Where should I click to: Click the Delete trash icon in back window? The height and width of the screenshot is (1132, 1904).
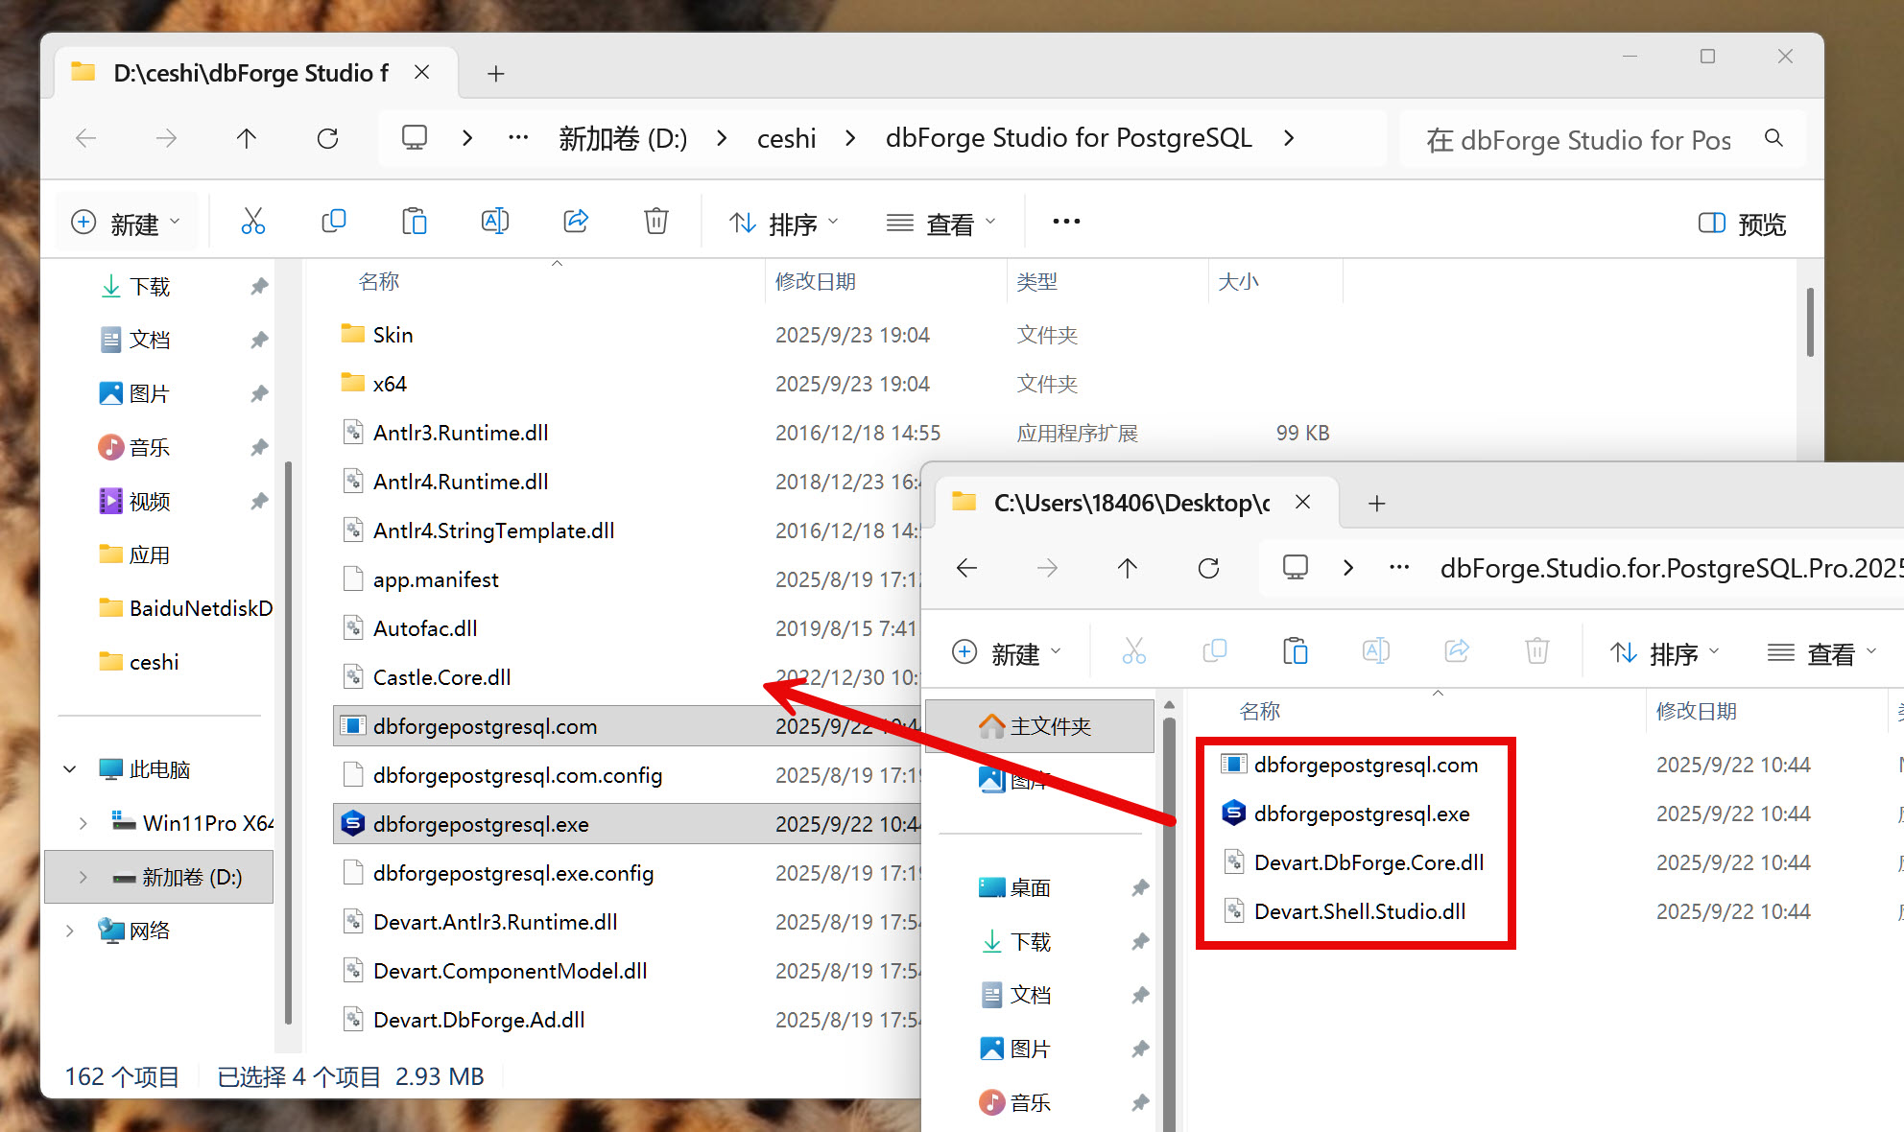[x=655, y=222]
